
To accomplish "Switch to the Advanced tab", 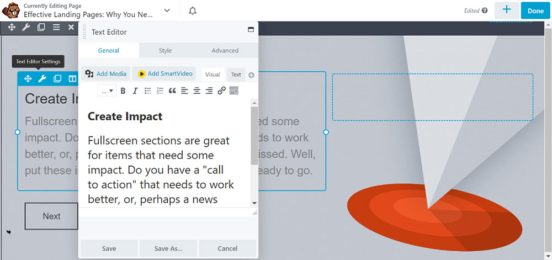I will click(x=225, y=50).
